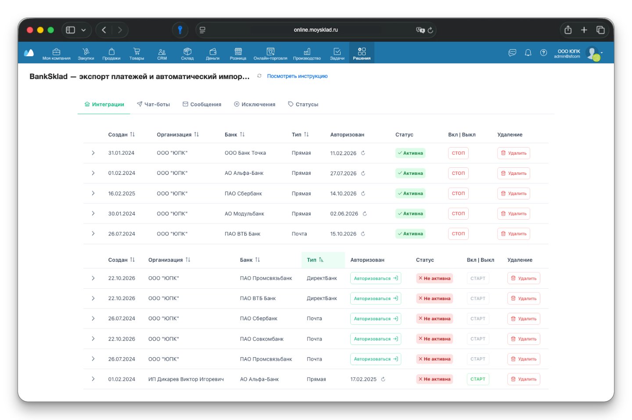Screen dimensions: 632x420
Task: Refresh authorization dated 17.02.2025
Action: (x=383, y=379)
